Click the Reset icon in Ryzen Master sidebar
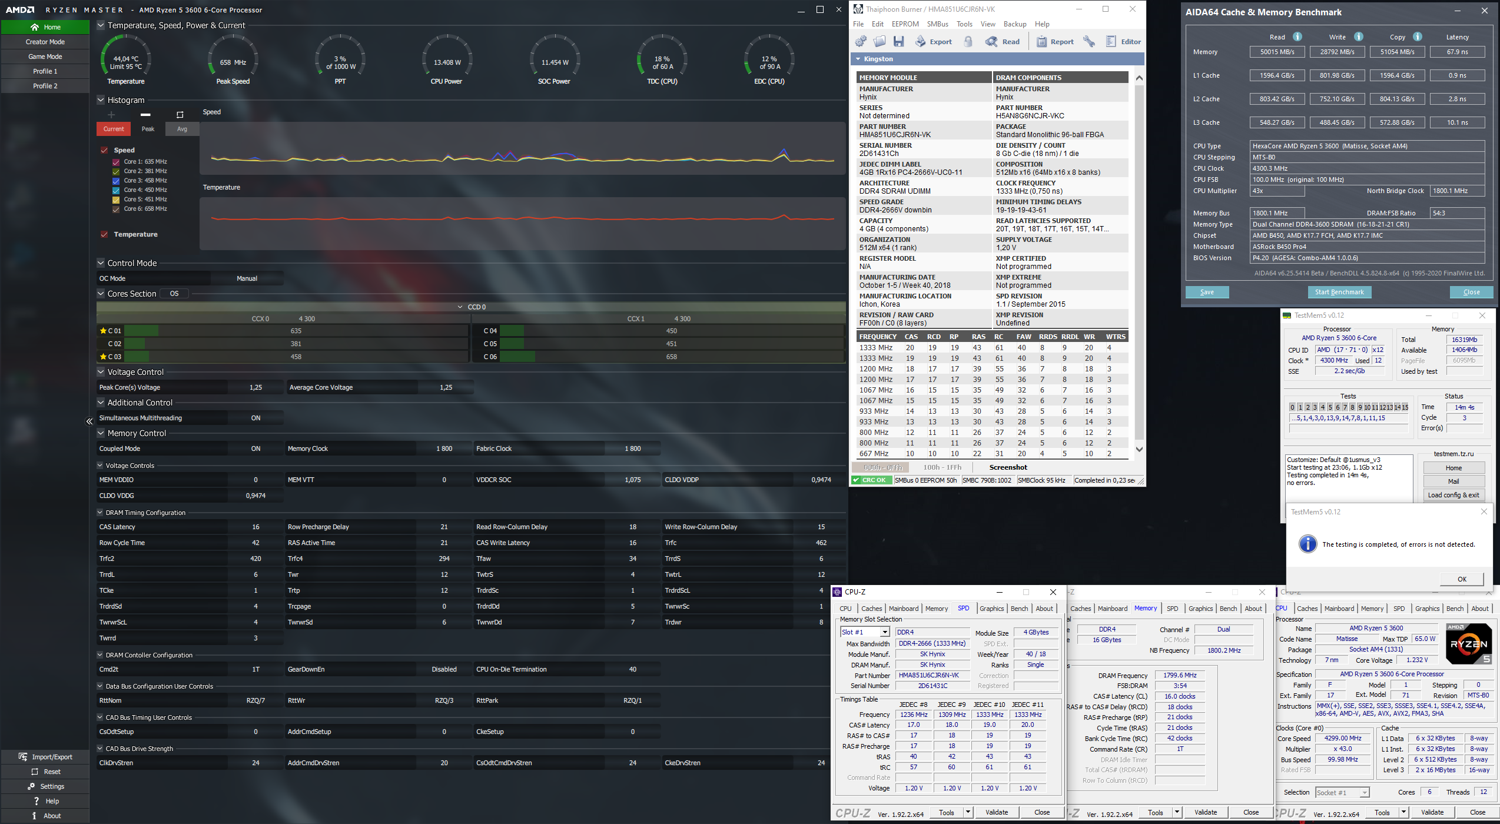The width and height of the screenshot is (1500, 824). tap(35, 772)
